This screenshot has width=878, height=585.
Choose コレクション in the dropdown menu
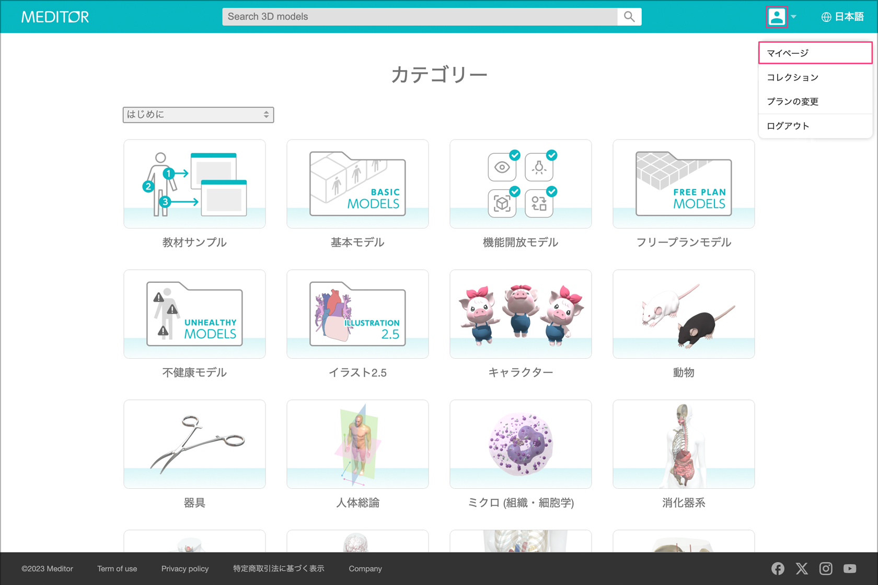click(792, 77)
